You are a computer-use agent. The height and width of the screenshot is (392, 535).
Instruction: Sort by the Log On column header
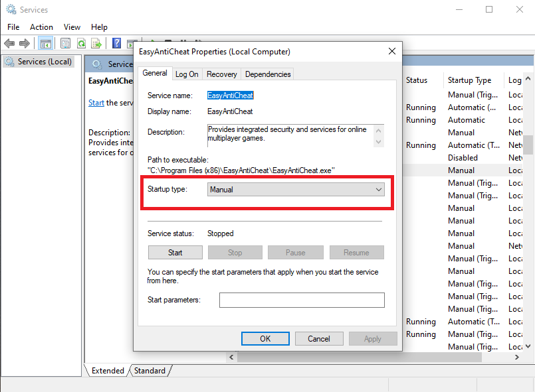(514, 80)
